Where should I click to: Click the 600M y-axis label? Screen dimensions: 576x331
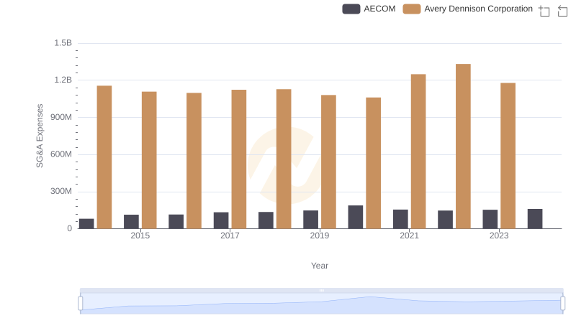point(61,154)
